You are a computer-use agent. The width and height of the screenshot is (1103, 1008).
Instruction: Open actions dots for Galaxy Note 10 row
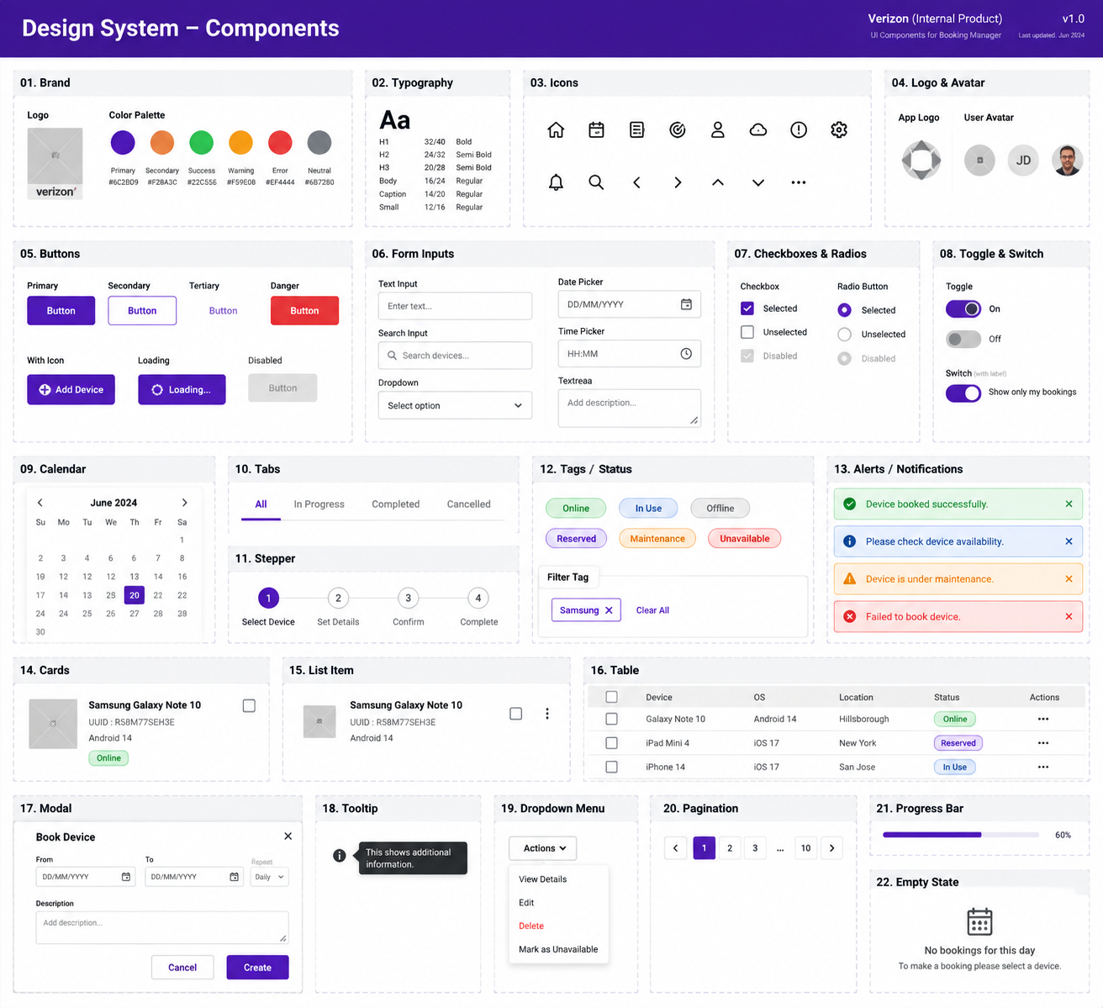pos(1043,720)
